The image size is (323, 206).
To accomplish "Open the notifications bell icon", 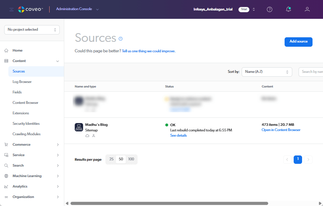I will pyautogui.click(x=288, y=9).
